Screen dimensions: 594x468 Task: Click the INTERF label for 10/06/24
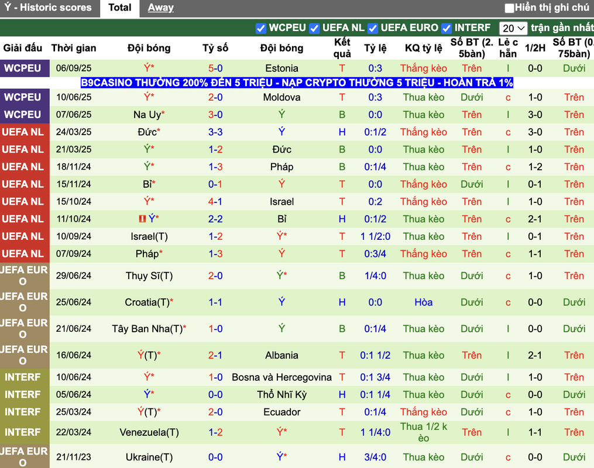coord(23,377)
